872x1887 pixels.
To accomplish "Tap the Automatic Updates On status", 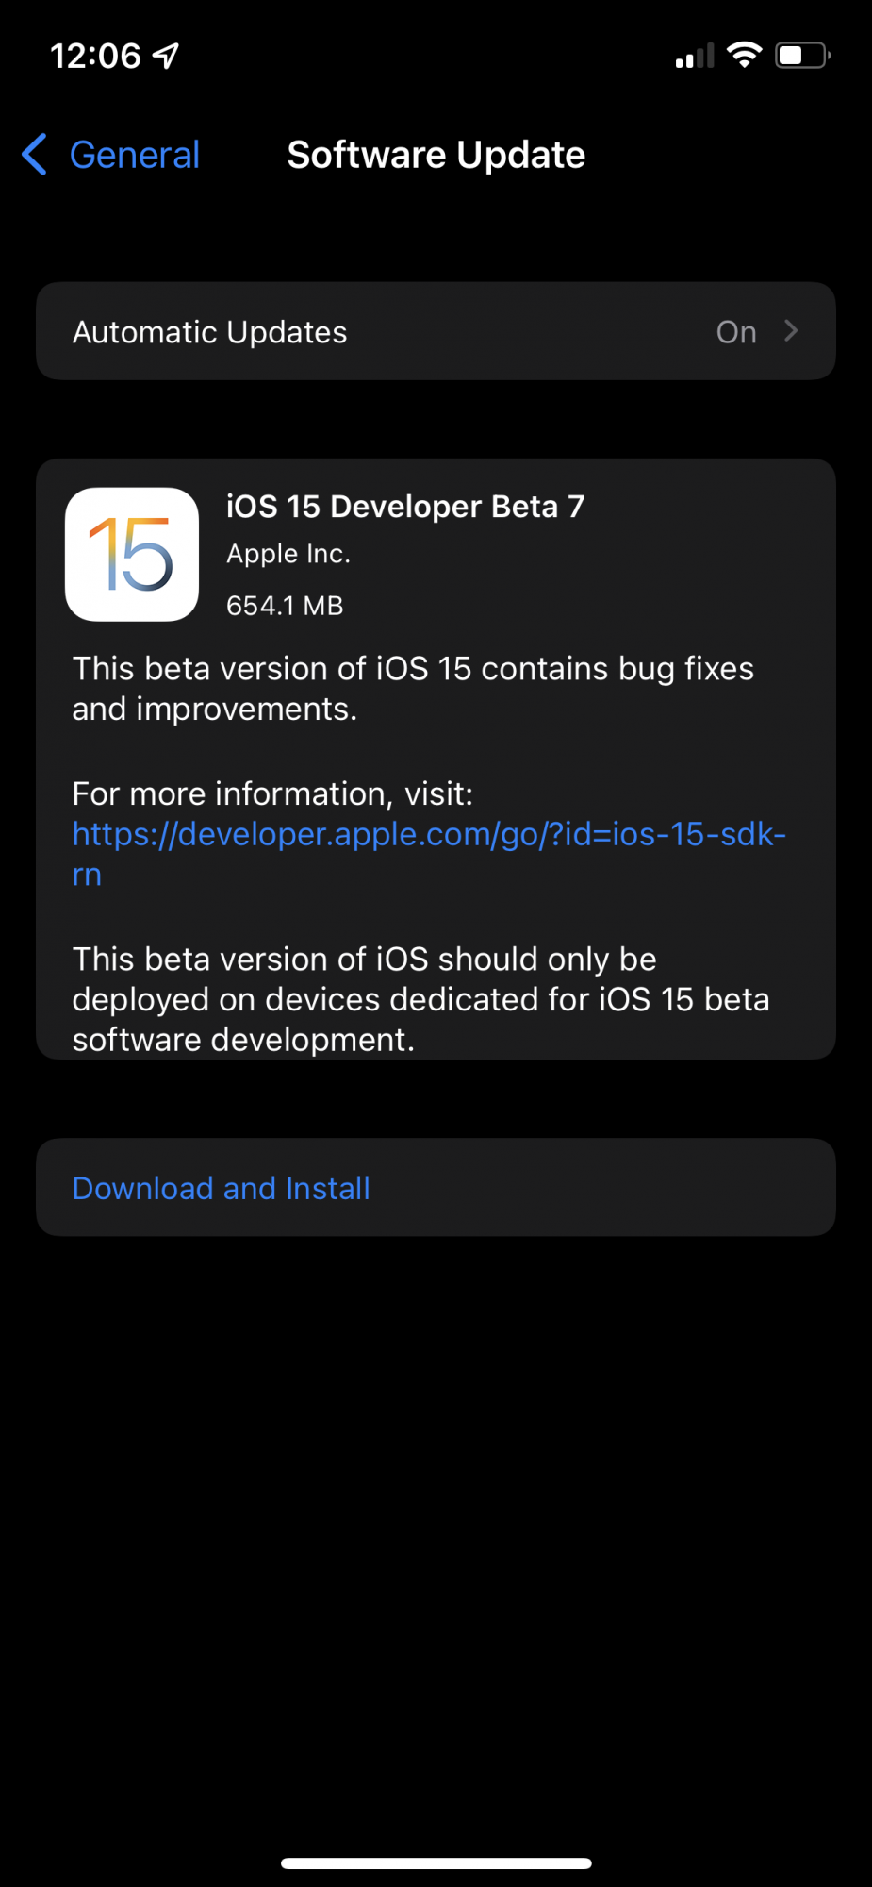I will pyautogui.click(x=736, y=332).
